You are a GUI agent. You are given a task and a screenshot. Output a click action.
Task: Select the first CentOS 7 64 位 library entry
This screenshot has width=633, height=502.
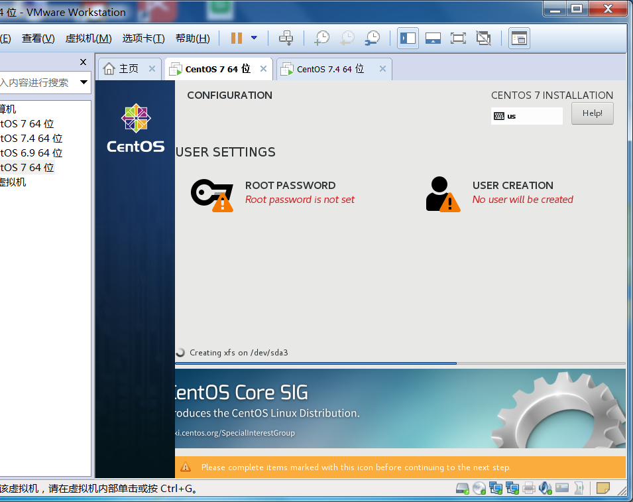(27, 124)
